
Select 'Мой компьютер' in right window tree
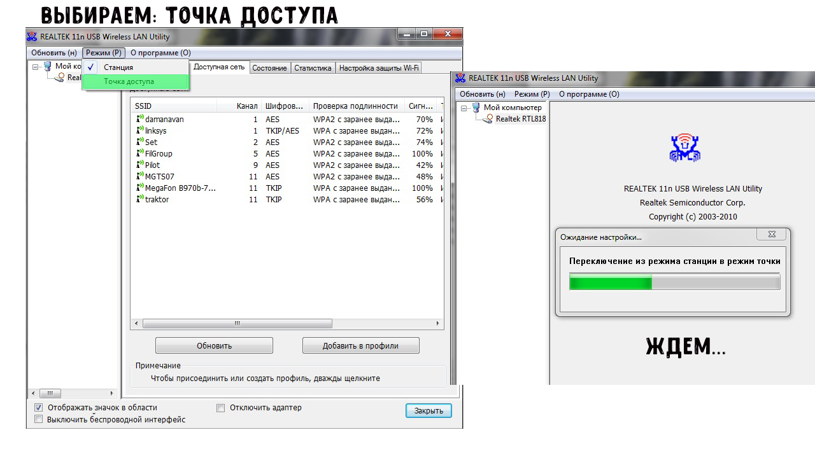point(513,108)
